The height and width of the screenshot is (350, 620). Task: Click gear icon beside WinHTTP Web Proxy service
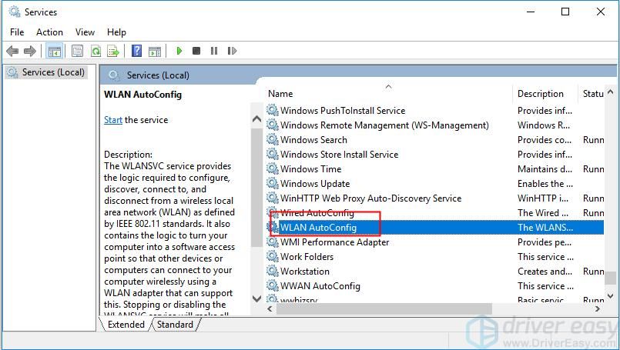[x=273, y=198]
